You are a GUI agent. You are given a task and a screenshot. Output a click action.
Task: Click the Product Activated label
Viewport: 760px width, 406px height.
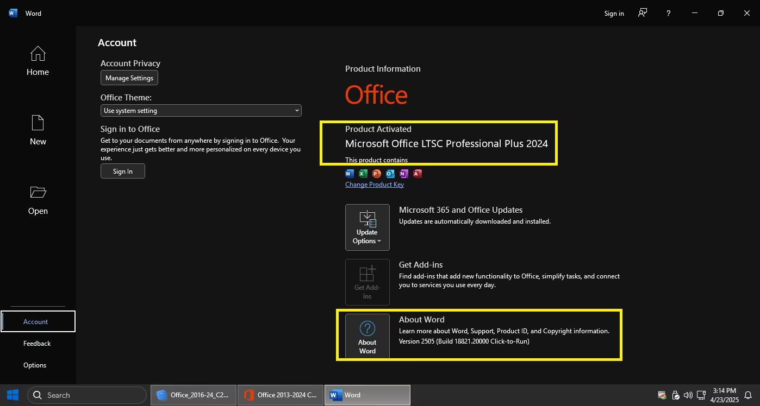click(378, 129)
